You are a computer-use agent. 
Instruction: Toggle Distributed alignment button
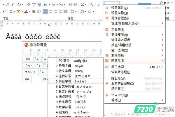click(66, 11)
